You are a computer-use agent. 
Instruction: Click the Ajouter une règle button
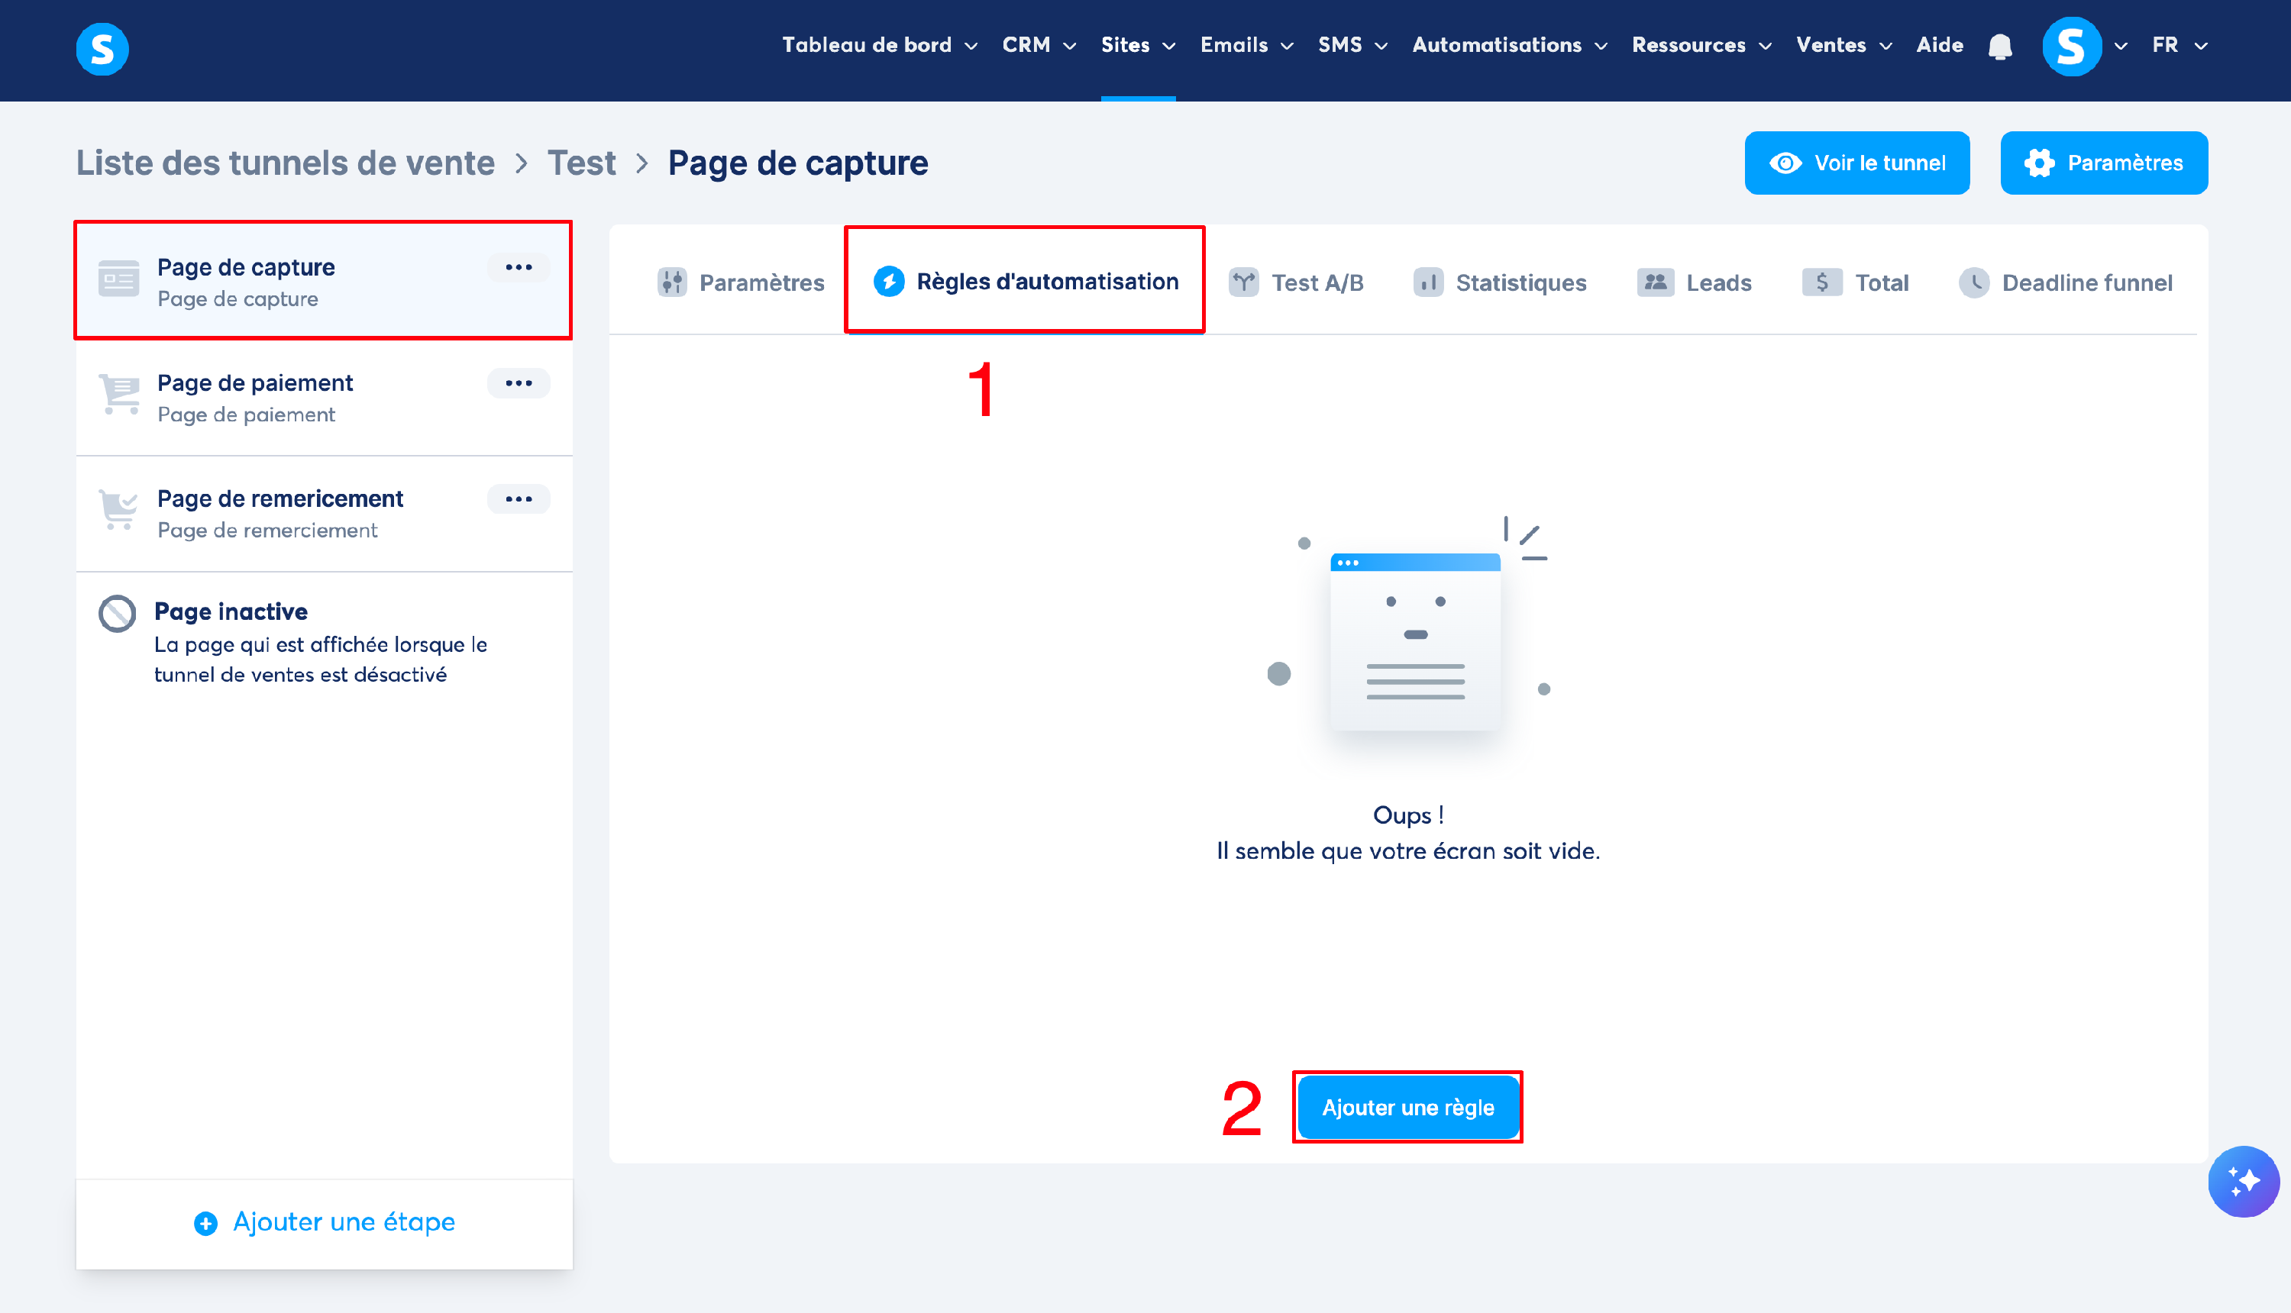tap(1407, 1108)
